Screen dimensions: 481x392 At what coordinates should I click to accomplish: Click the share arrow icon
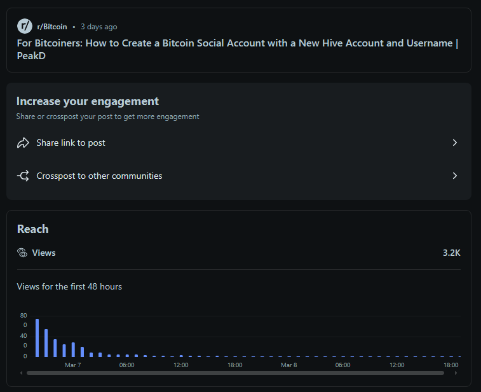point(23,143)
